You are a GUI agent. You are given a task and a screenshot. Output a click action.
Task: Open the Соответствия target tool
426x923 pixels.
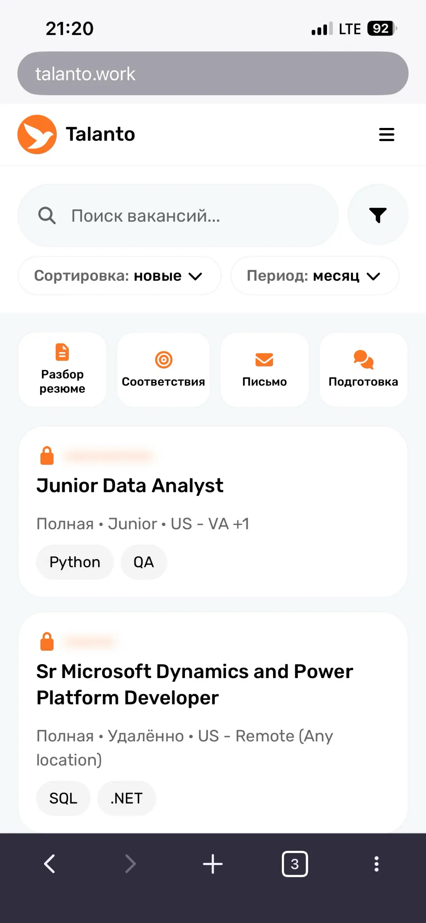point(163,369)
